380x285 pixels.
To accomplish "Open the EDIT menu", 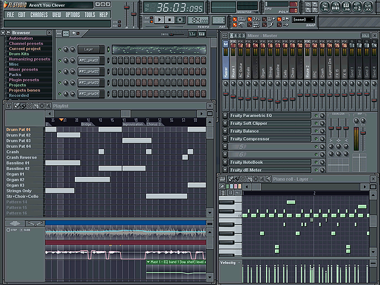I will [21, 15].
